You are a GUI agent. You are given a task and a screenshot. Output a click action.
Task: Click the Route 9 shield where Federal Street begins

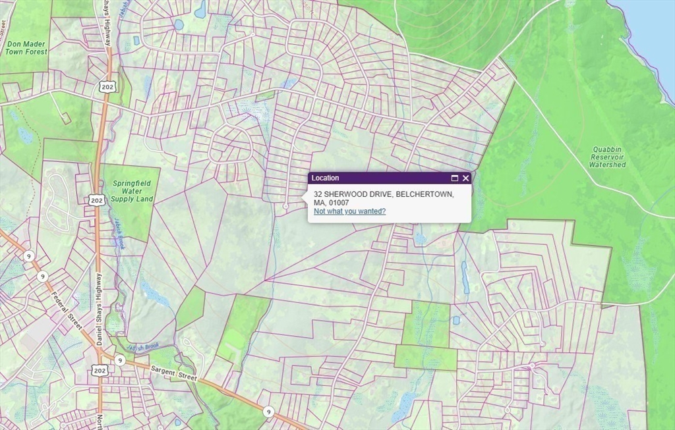[x=42, y=277]
